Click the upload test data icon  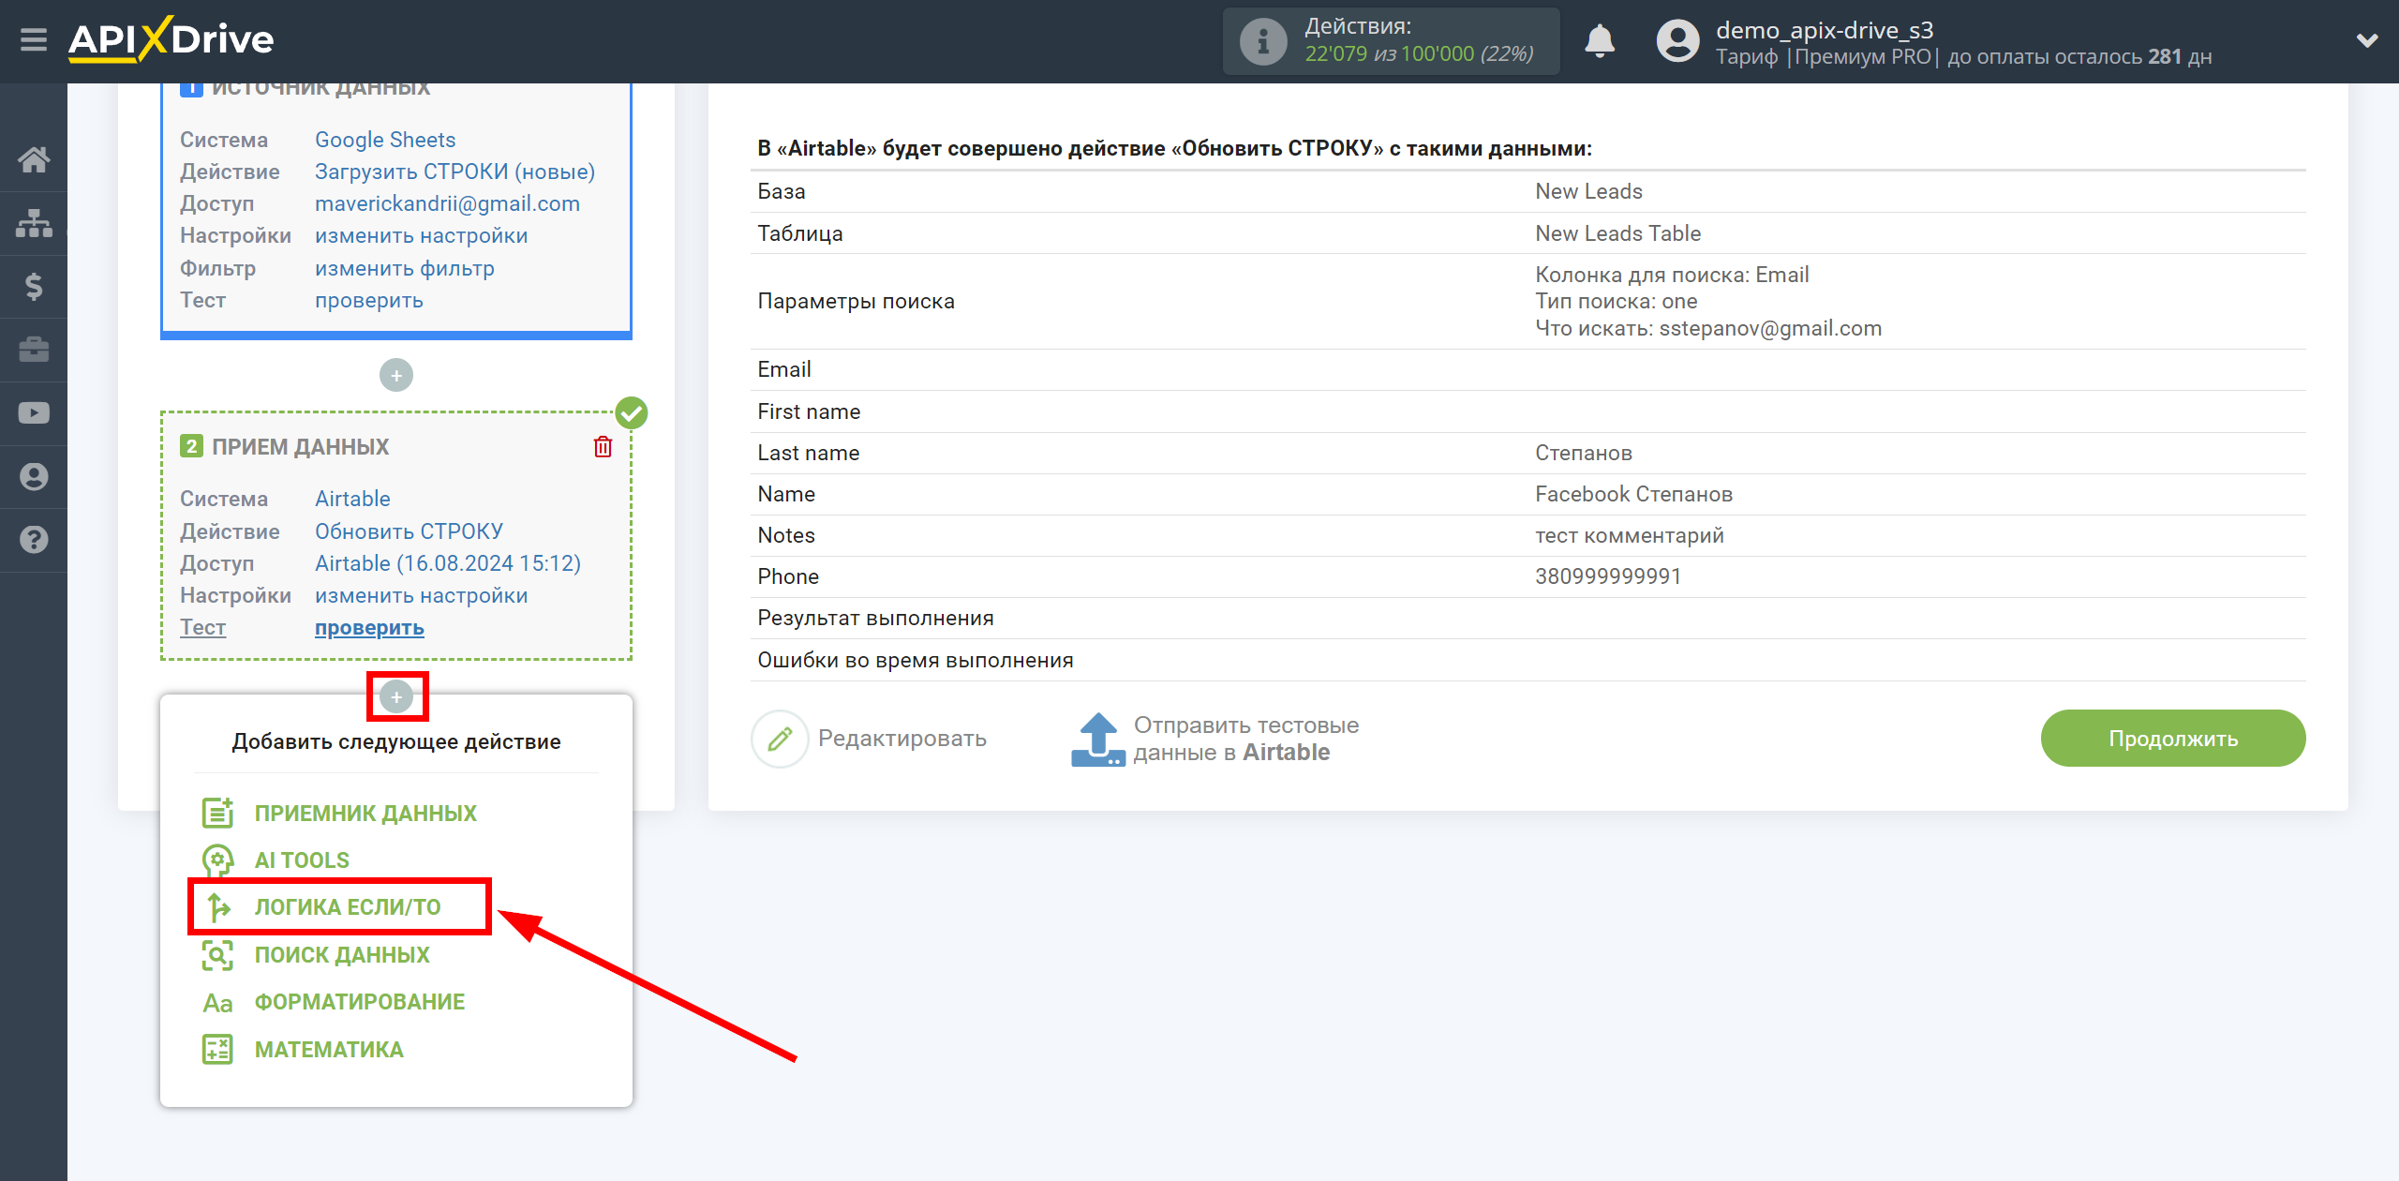coord(1097,739)
